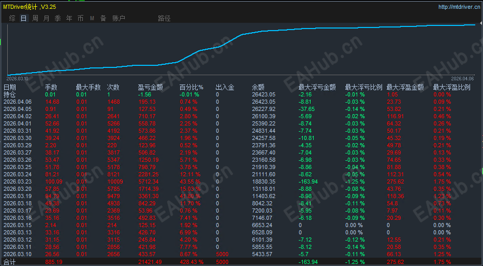Click the total percentage 428.43 %

pyautogui.click(x=192, y=262)
